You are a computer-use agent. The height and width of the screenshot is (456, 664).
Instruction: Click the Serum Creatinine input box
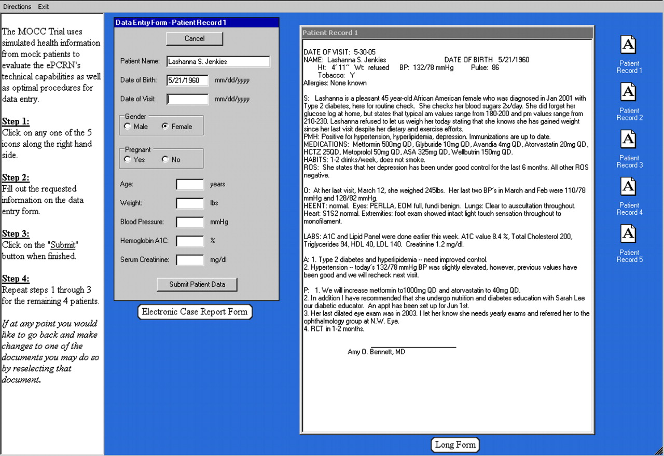pos(190,259)
